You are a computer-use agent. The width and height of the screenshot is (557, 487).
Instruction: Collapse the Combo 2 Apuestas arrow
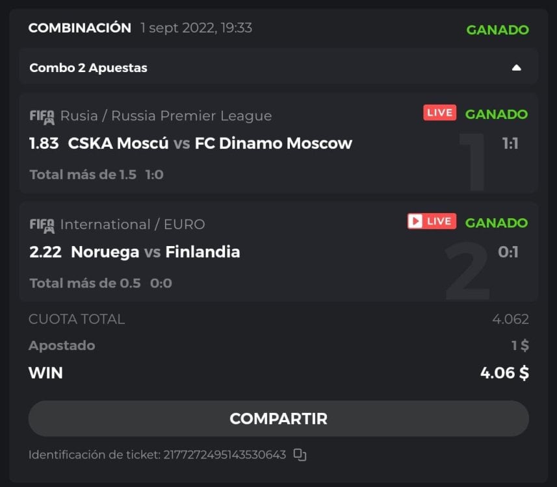click(516, 68)
